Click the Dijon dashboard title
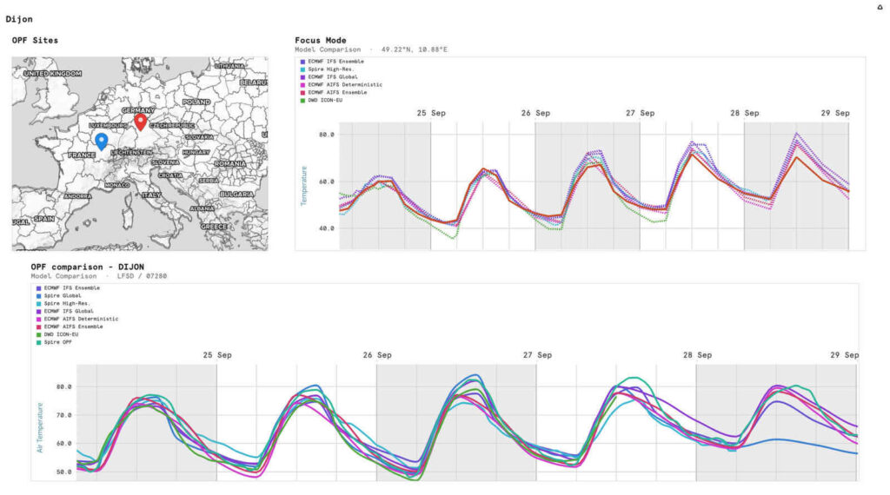Screen dimensions: 890x495 point(19,19)
